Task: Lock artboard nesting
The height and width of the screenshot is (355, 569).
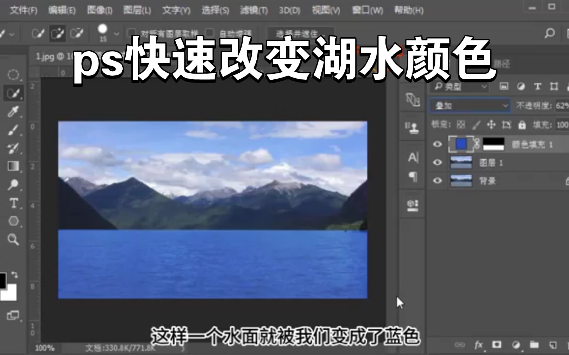Action: pos(506,124)
